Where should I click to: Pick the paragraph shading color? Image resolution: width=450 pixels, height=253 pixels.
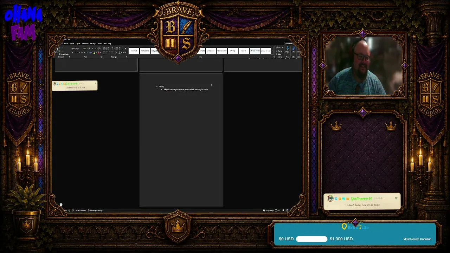tap(120, 53)
